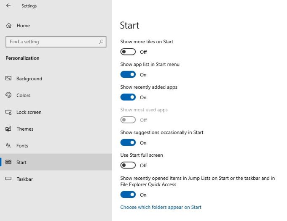
Task: Click the Fonts letter icon
Action: click(8, 145)
